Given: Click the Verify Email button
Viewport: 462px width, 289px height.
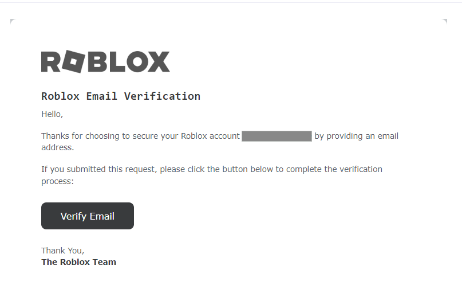Looking at the screenshot, I should point(88,216).
